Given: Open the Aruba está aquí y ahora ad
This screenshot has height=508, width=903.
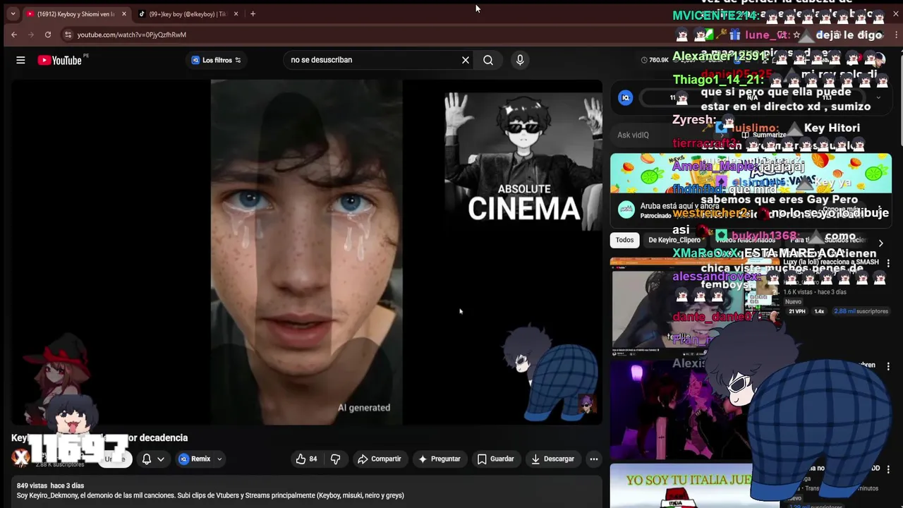Looking at the screenshot, I should point(751,190).
